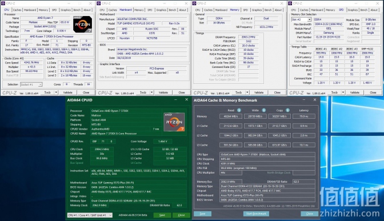Click the Copy info icon in AIDA64 benchmark
384x221 pixels.
pos(288,110)
